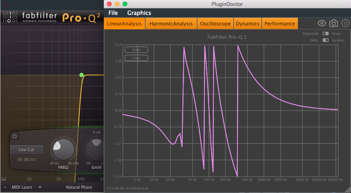
Task: Open PluginDoctor settings gear
Action: point(345,23)
